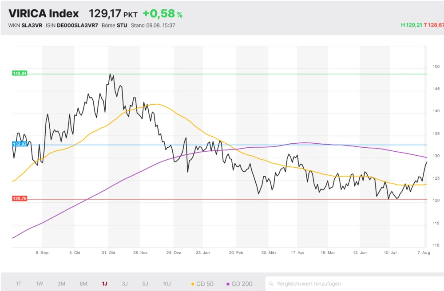Switch to the 3J time range
The height and width of the screenshot is (291, 444).
point(125,283)
